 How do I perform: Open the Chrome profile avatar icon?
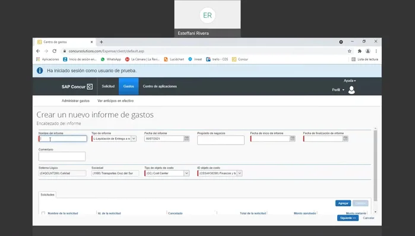coord(368,51)
